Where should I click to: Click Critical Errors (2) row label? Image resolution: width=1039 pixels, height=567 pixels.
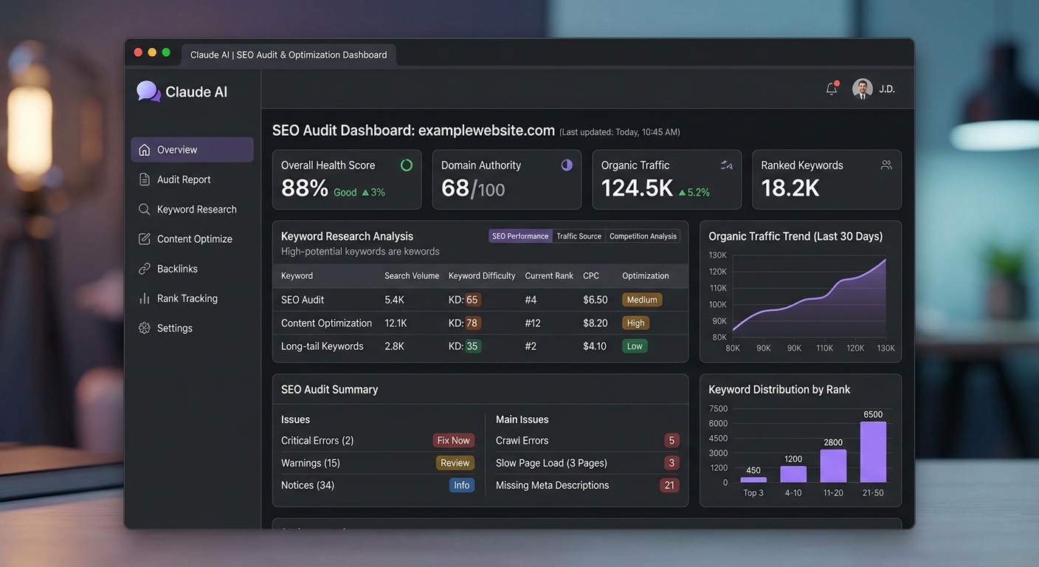point(317,441)
